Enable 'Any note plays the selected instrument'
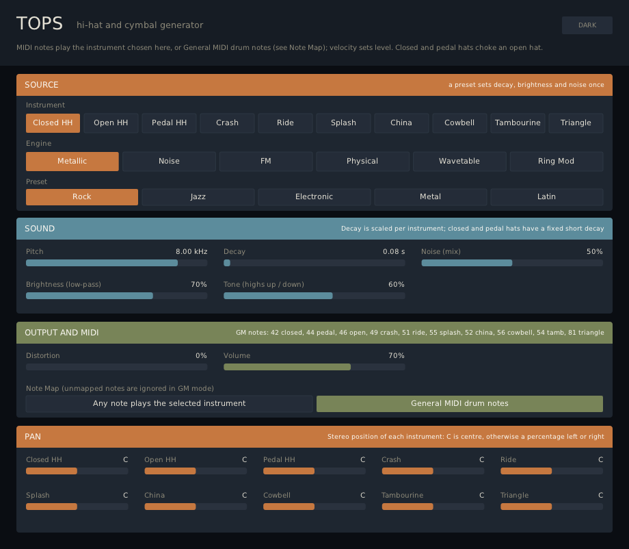 click(170, 404)
